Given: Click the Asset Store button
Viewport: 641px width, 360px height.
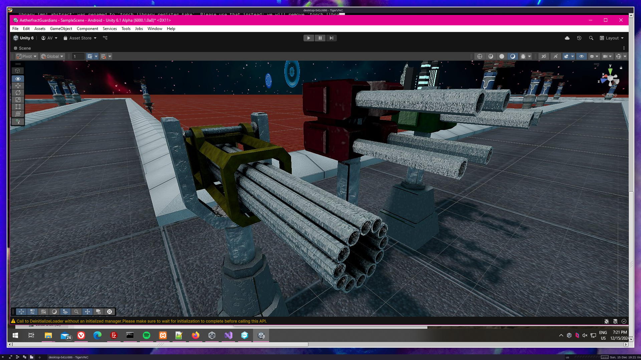Looking at the screenshot, I should tap(80, 38).
